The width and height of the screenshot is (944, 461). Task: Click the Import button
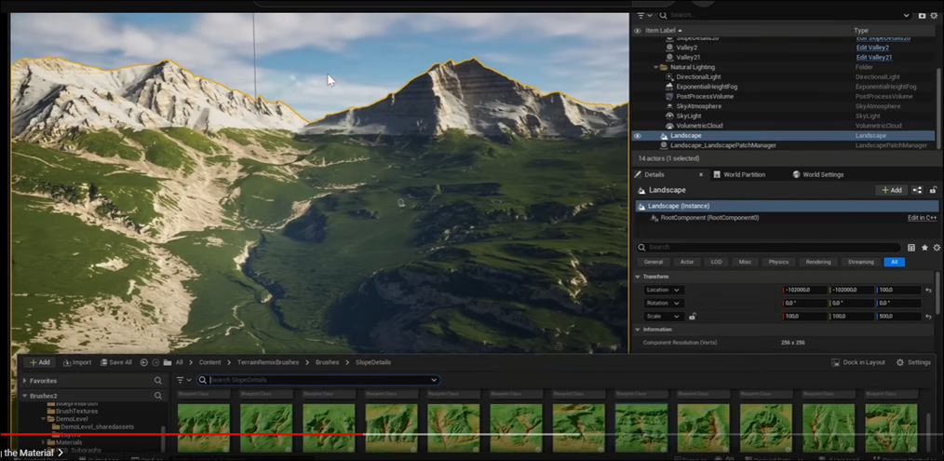(77, 362)
